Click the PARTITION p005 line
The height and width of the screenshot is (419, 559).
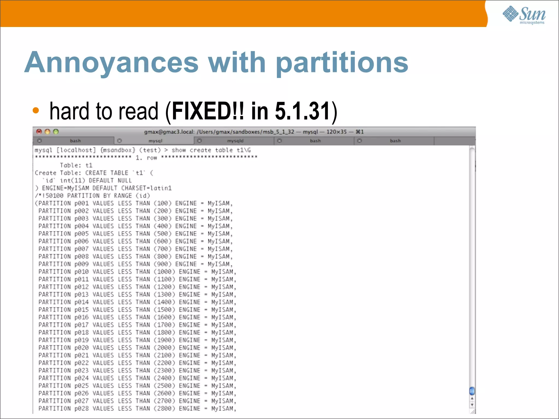pyautogui.click(x=135, y=234)
